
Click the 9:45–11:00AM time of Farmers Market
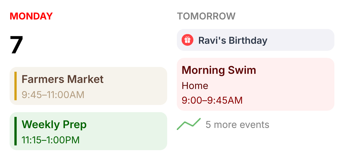pos(53,95)
